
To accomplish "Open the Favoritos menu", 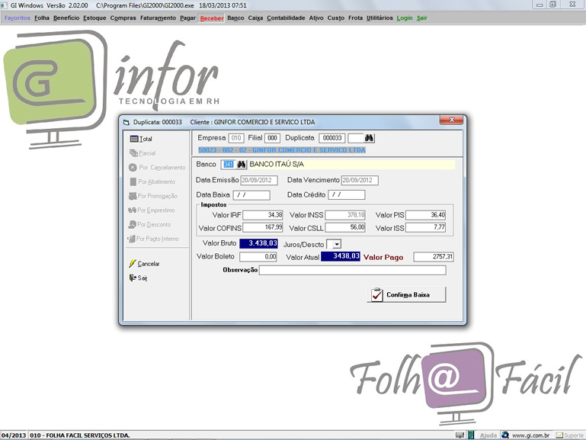I will pyautogui.click(x=18, y=18).
